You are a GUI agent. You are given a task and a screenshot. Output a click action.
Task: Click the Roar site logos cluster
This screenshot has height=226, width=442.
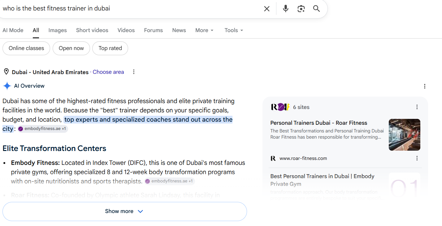(x=280, y=107)
